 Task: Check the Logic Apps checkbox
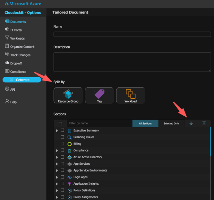(x=62, y=177)
